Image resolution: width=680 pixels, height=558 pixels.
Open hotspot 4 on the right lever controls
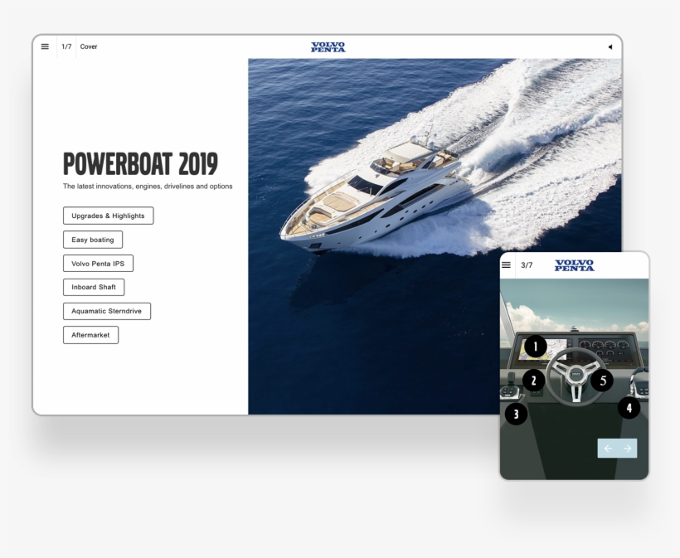tap(630, 407)
